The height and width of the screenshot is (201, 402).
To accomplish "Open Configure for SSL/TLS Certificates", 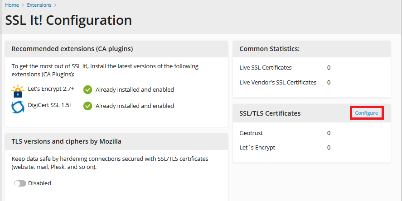I will pyautogui.click(x=366, y=113).
